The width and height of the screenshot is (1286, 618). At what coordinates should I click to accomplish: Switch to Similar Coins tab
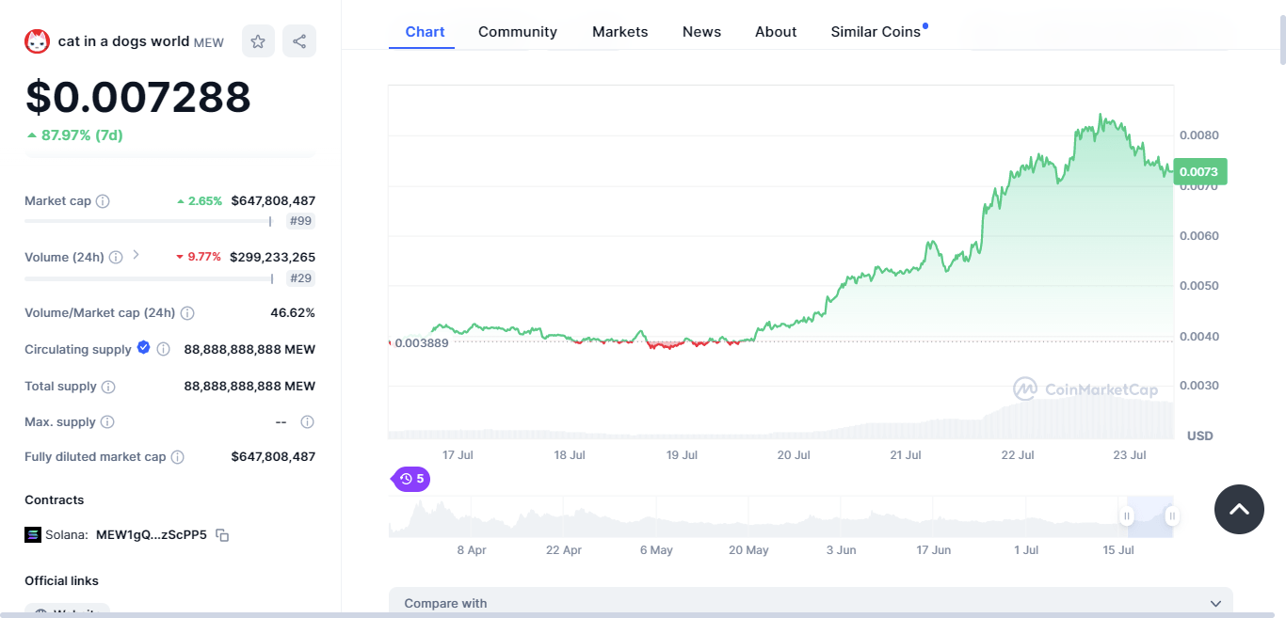coord(876,32)
